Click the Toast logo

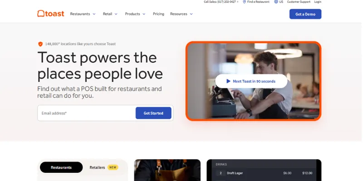pos(51,14)
